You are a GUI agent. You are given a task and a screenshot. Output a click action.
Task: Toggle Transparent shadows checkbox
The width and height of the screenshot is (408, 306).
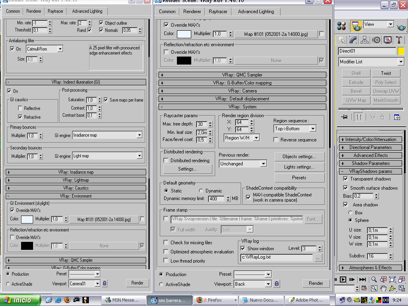click(x=345, y=179)
